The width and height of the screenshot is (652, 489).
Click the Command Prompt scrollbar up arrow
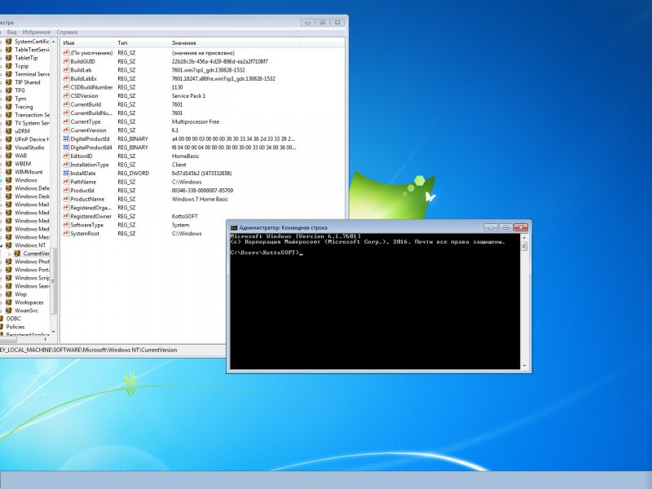(524, 238)
